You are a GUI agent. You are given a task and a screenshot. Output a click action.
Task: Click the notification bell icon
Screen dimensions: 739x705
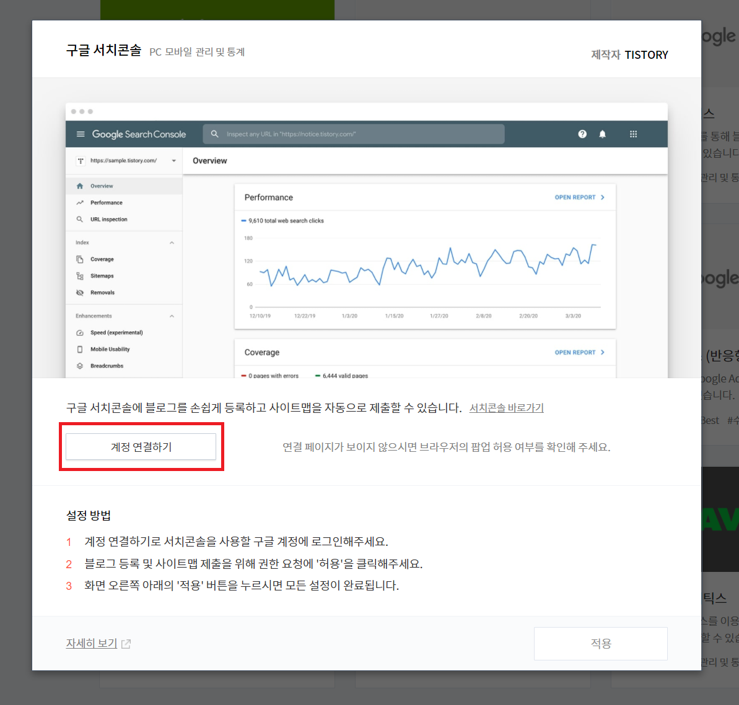[602, 134]
